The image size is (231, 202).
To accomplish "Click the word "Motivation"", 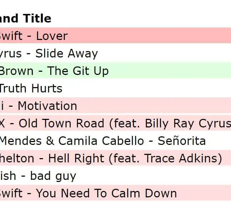I will (x=47, y=106).
